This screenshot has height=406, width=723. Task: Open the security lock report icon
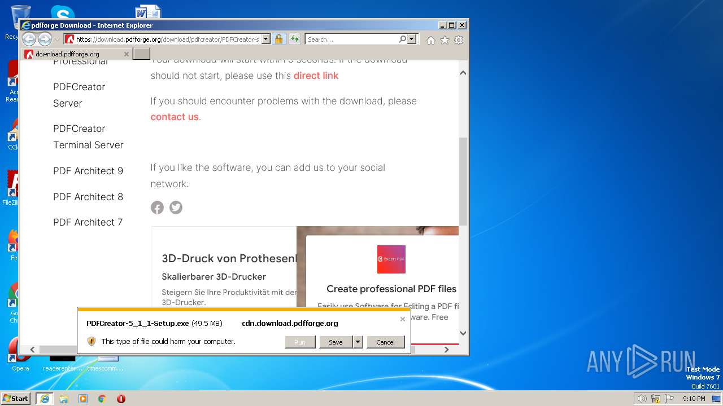click(278, 39)
